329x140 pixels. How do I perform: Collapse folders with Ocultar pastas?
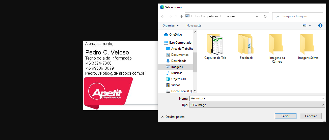coord(173,117)
